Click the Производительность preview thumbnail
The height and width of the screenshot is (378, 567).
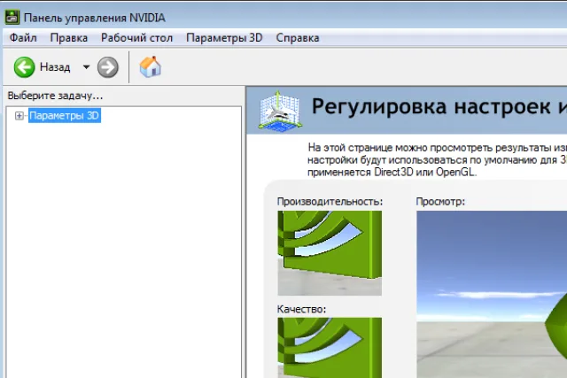[330, 253]
